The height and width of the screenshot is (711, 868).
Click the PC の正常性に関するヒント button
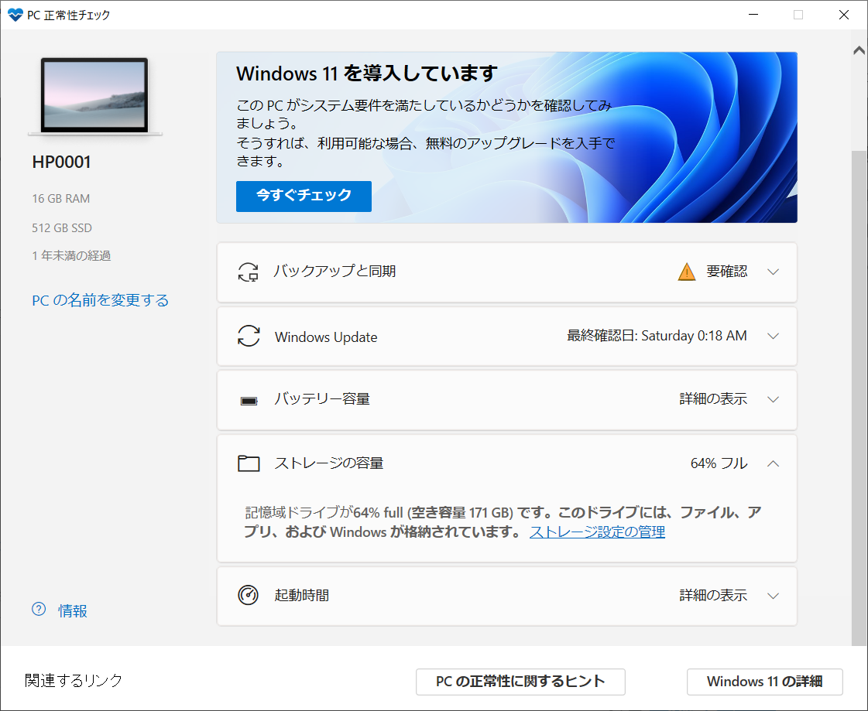520,682
